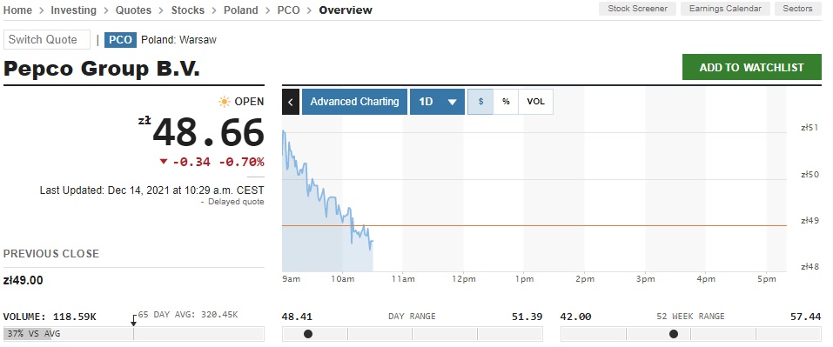
Task: Add Pepco to watchlist
Action: pyautogui.click(x=752, y=67)
